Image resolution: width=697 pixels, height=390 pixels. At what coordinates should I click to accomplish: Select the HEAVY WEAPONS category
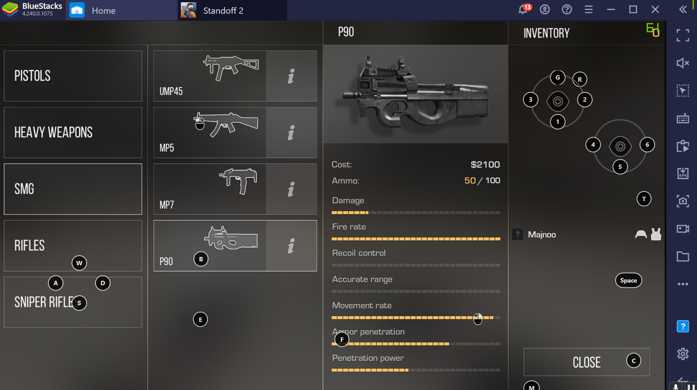coord(73,133)
